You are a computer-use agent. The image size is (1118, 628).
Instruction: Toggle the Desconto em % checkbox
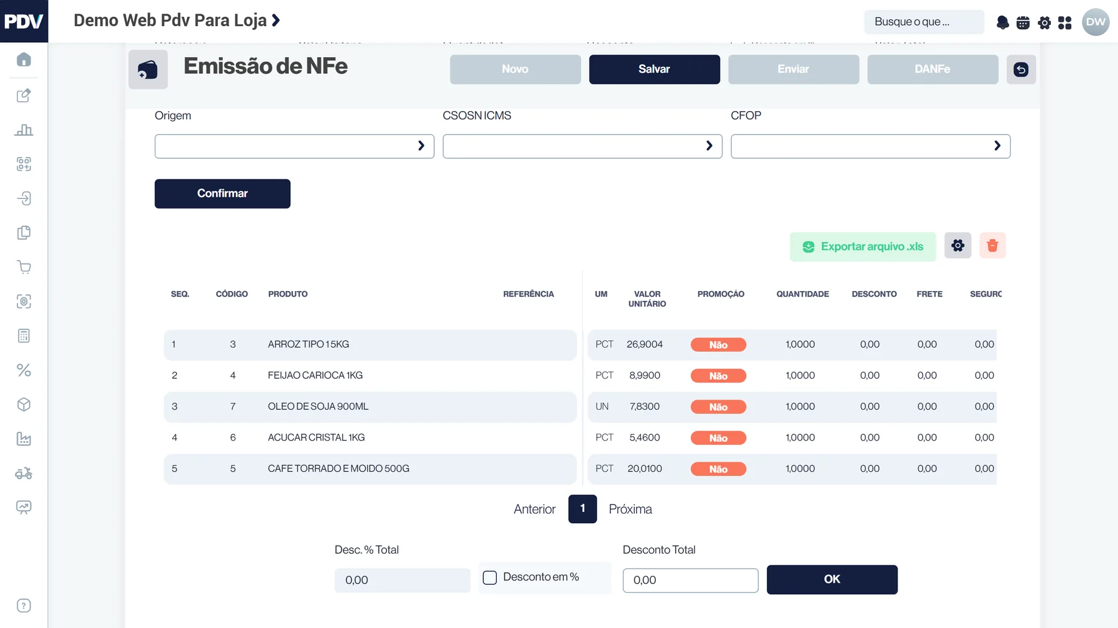(x=490, y=578)
